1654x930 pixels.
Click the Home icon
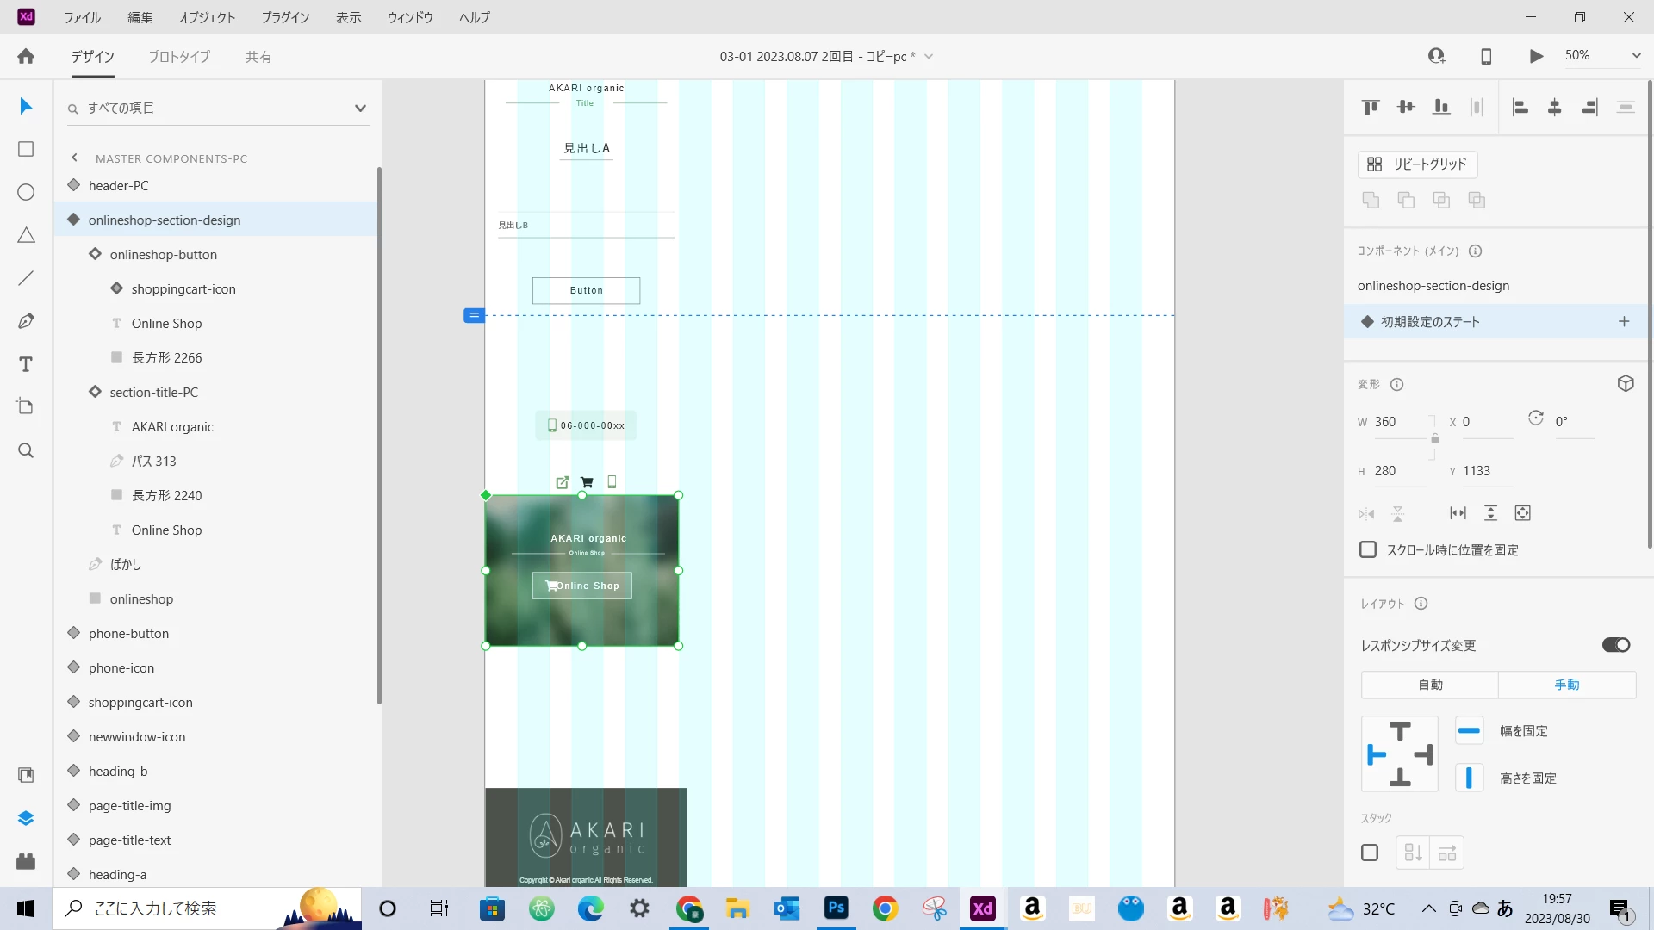coord(26,56)
